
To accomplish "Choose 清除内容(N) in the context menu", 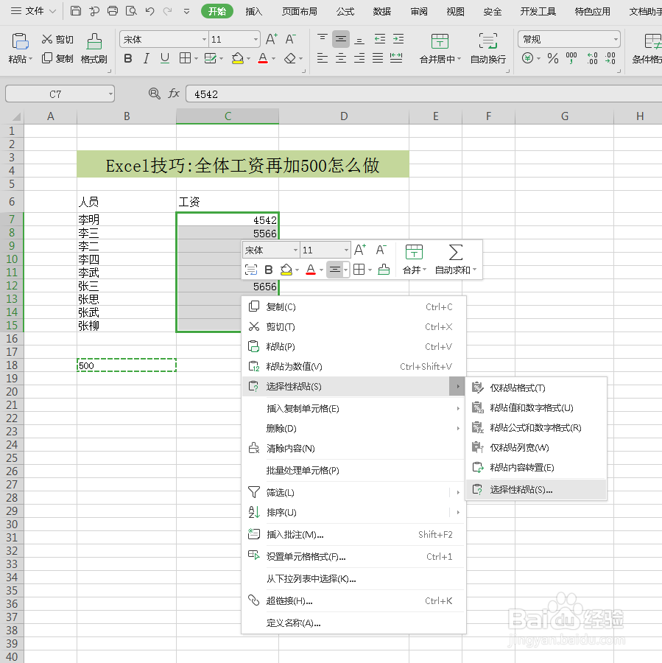I will pos(353,448).
